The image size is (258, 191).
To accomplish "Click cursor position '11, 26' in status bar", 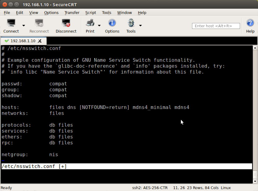I will 179,188.
